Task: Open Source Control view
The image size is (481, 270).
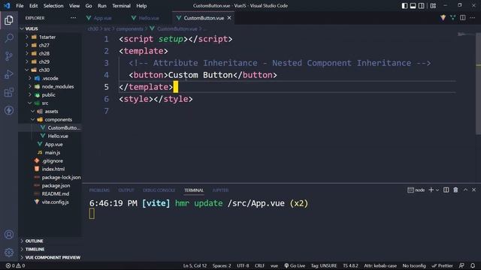Action: pyautogui.click(x=9, y=56)
